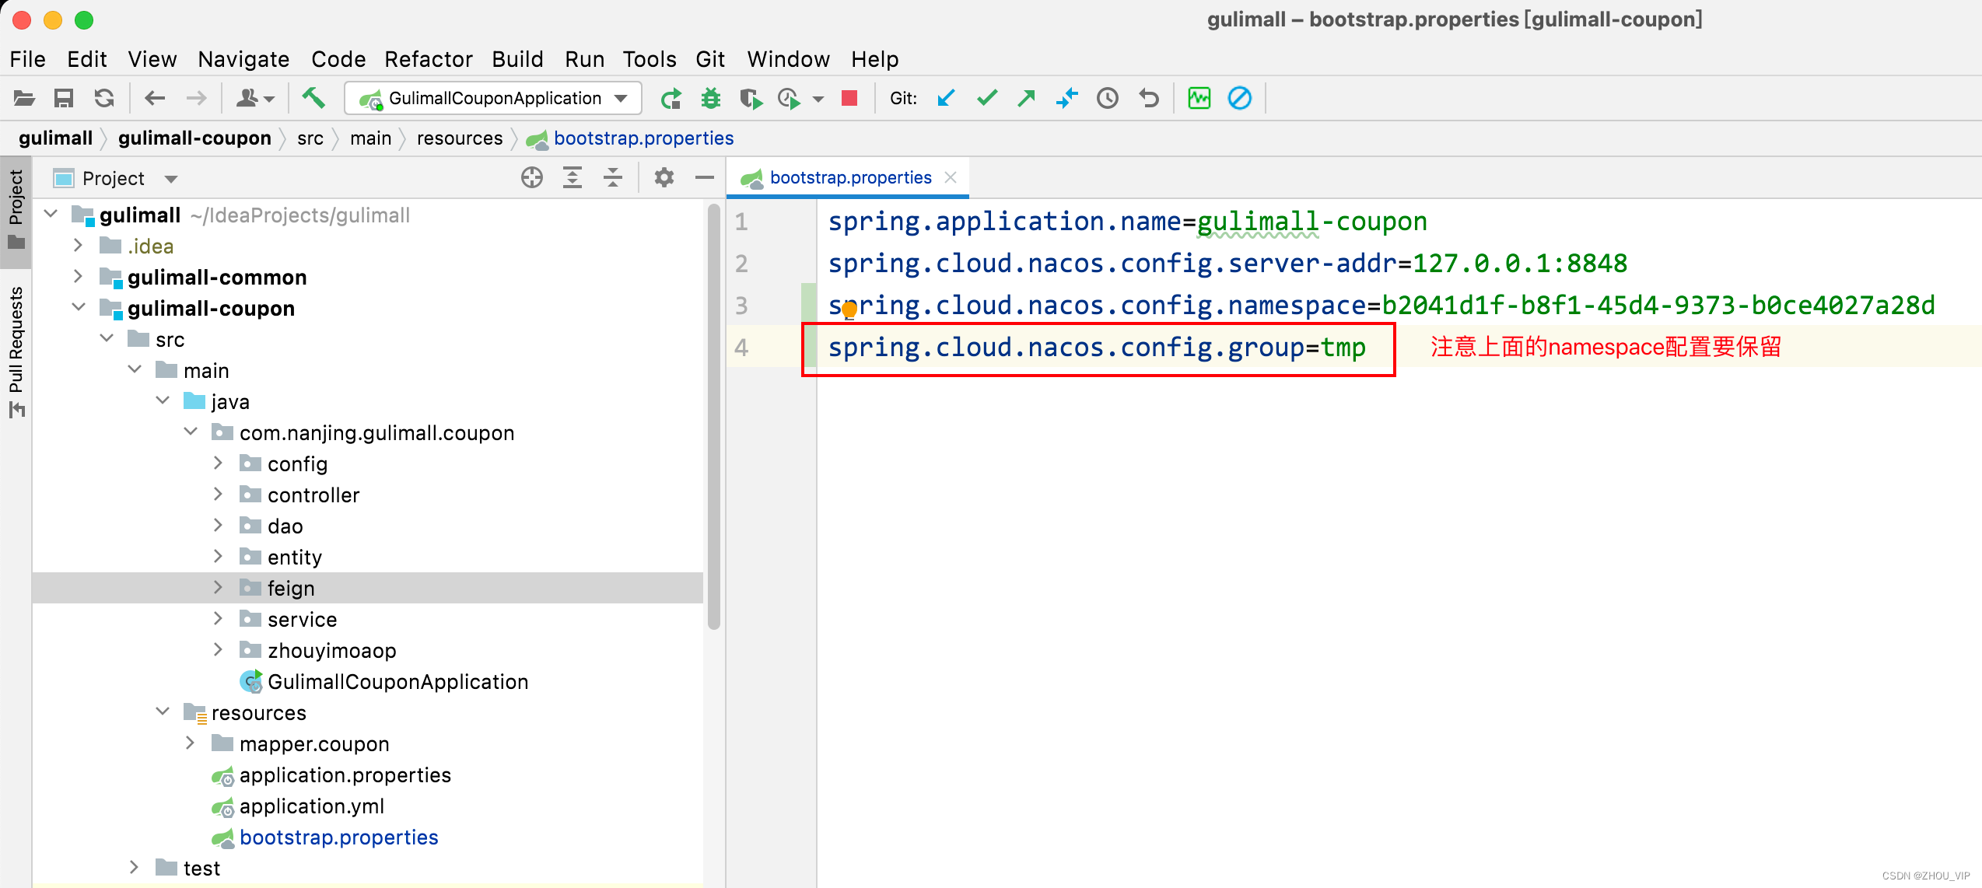Open Git history clock icon
Viewport: 1982px width, 888px height.
1107,98
